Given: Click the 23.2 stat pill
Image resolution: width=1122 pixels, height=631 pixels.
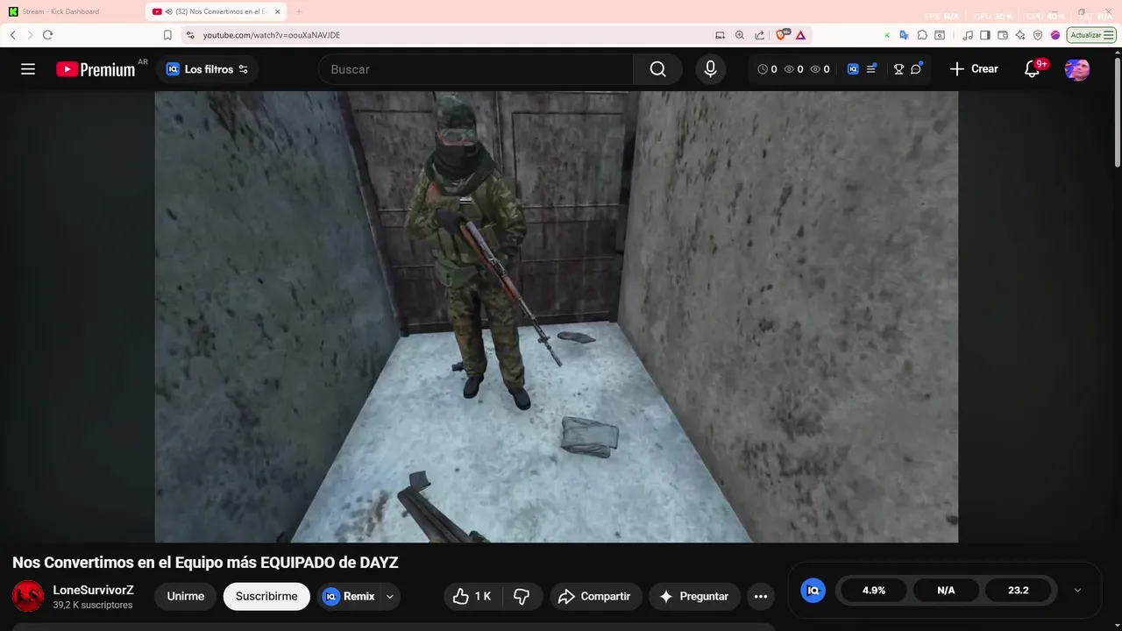Looking at the screenshot, I should (x=1018, y=591).
